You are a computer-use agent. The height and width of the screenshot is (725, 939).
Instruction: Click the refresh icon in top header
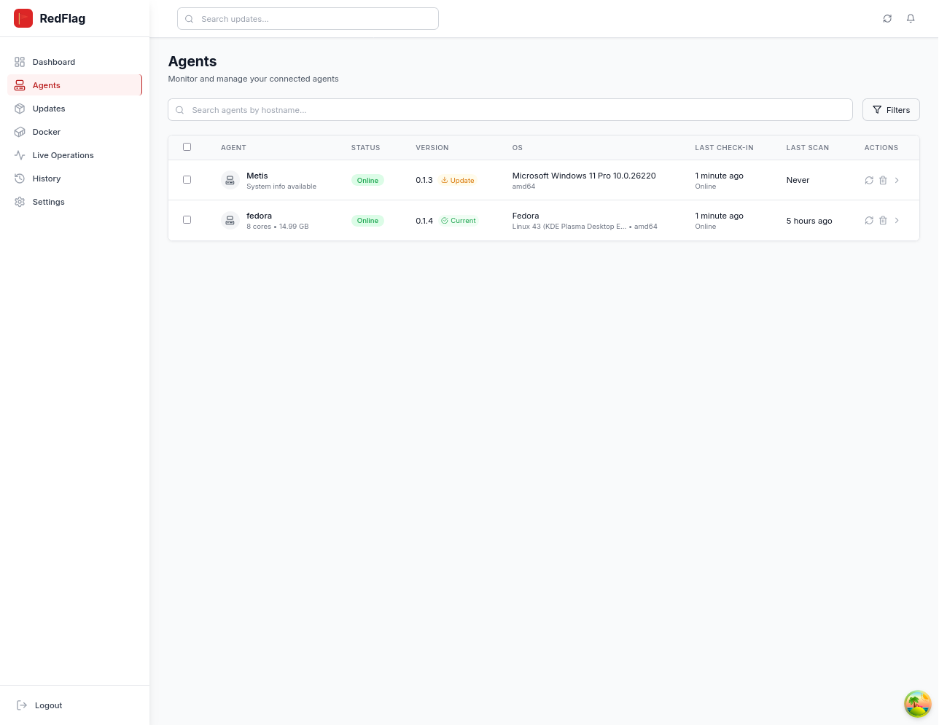[887, 19]
